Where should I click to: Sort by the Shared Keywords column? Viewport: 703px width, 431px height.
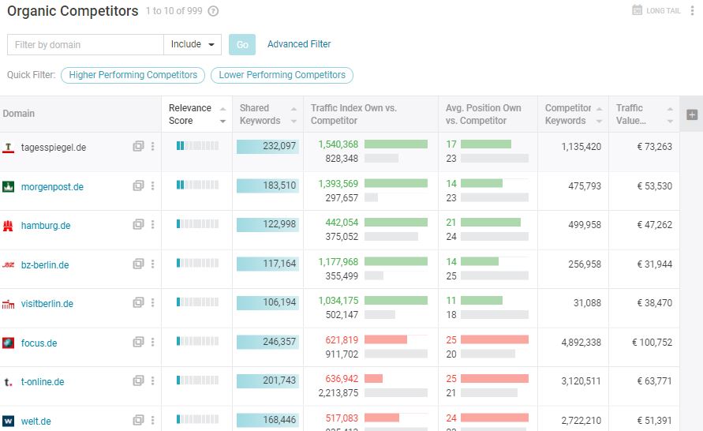pos(267,114)
